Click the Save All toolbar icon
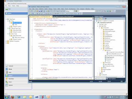This screenshot has width=132, height=99. click(x=42, y=11)
